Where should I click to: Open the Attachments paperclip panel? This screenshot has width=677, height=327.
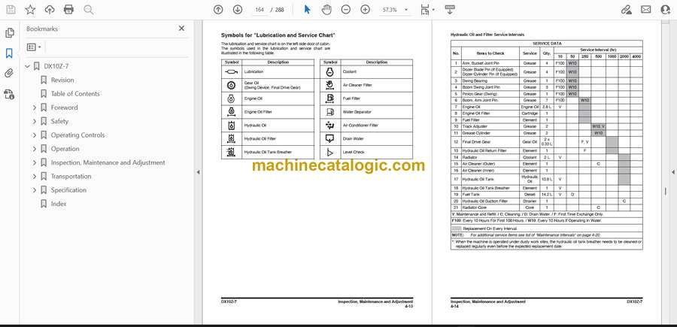click(9, 74)
